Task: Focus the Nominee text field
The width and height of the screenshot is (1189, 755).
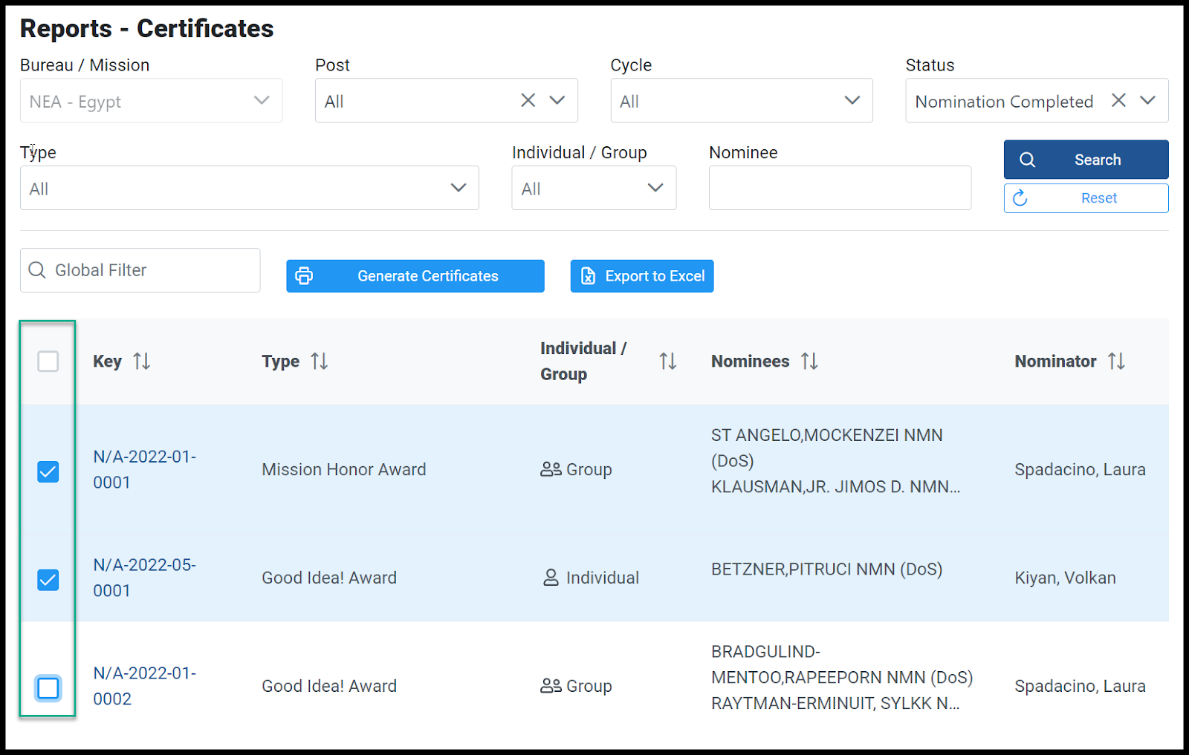Action: tap(840, 188)
